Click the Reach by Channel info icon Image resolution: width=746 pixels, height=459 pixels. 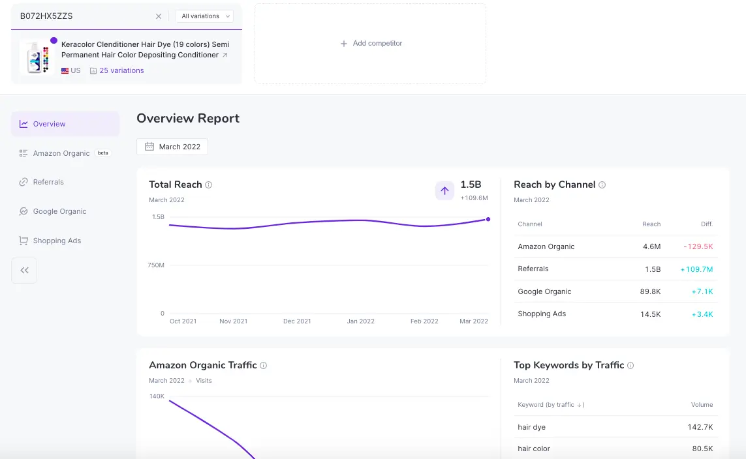coord(602,185)
